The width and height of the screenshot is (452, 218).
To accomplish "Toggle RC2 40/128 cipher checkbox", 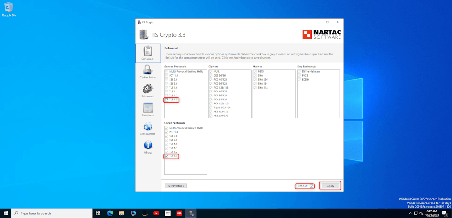I will click(211, 79).
